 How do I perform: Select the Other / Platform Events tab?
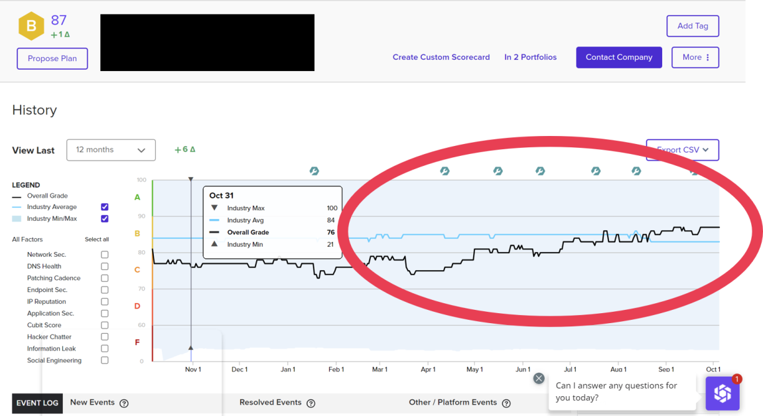point(452,402)
